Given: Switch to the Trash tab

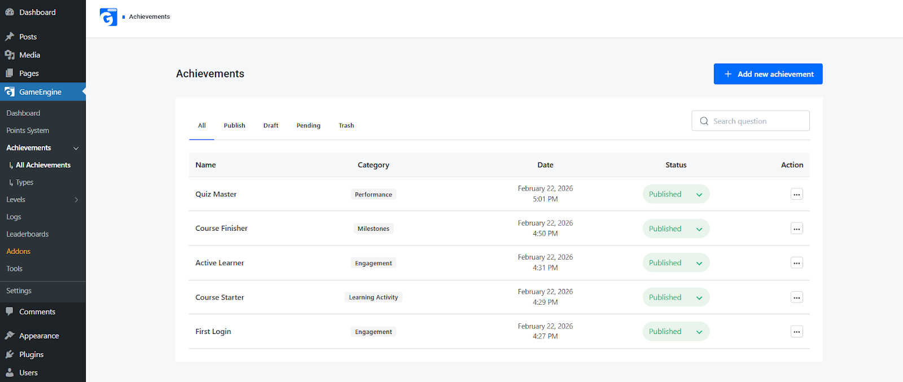Looking at the screenshot, I should (346, 125).
